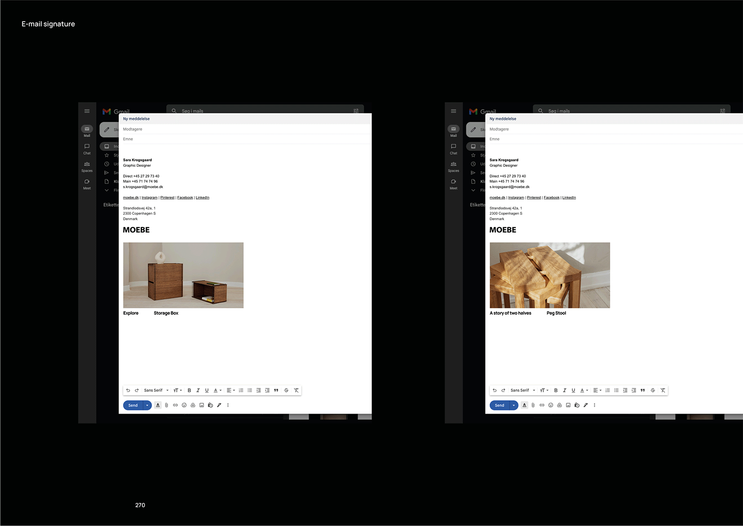Screen dimensions: 743x526
Task: Expand more labels chevron in left Gmail
Action: [107, 190]
